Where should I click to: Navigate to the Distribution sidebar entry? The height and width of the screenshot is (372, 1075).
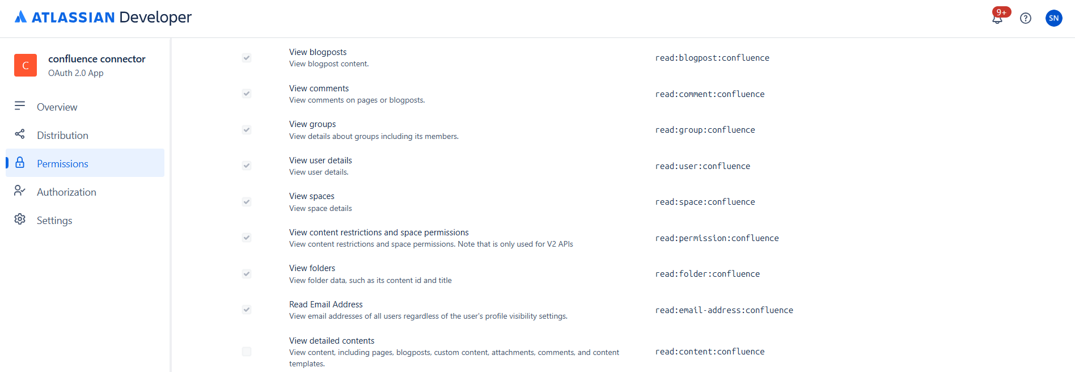pyautogui.click(x=62, y=134)
